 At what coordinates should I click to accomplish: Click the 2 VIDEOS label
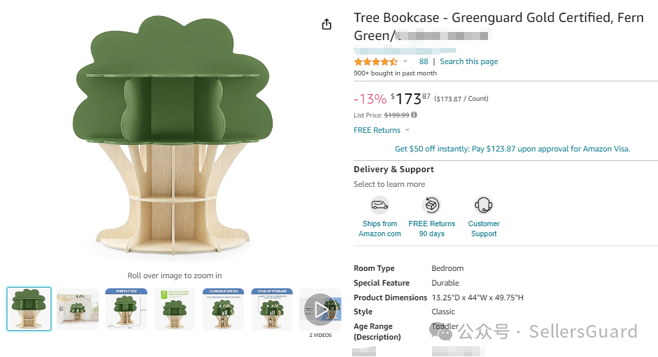(320, 335)
